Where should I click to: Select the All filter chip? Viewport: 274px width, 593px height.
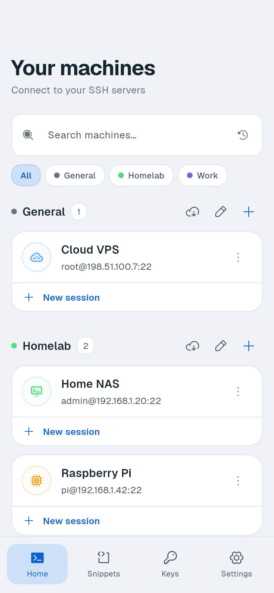click(x=26, y=175)
